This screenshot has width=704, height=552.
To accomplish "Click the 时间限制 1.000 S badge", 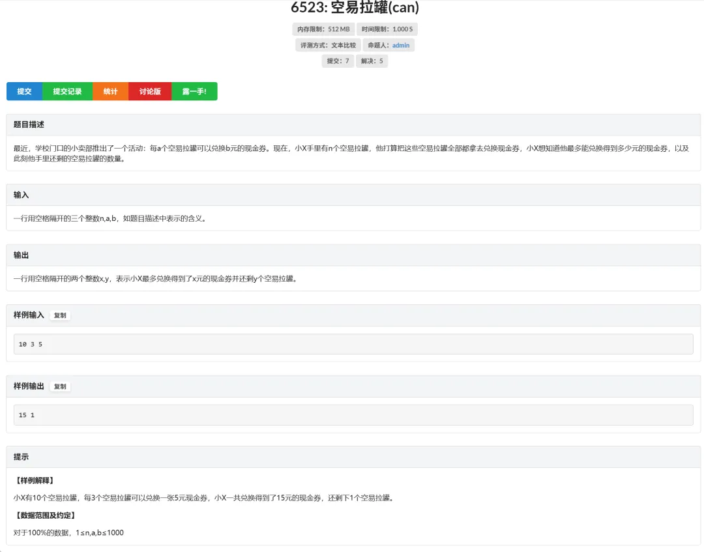I will pos(388,29).
